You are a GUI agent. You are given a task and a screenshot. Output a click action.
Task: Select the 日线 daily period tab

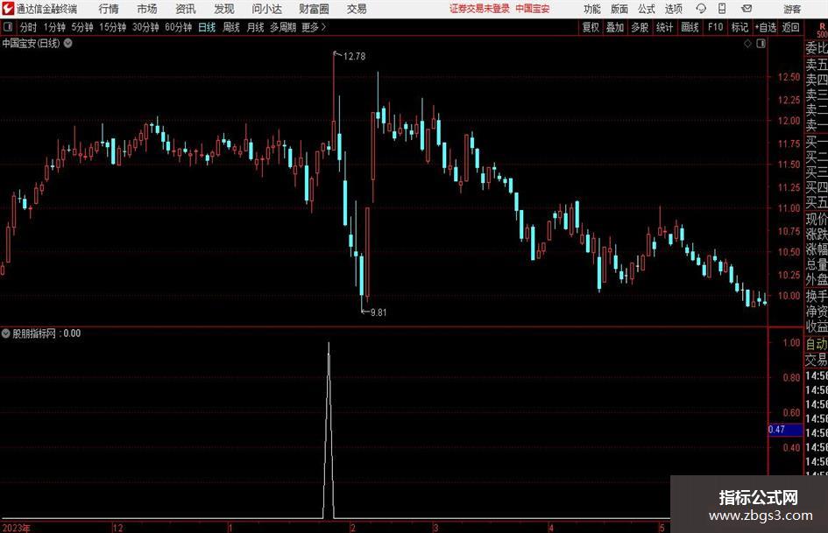[207, 27]
